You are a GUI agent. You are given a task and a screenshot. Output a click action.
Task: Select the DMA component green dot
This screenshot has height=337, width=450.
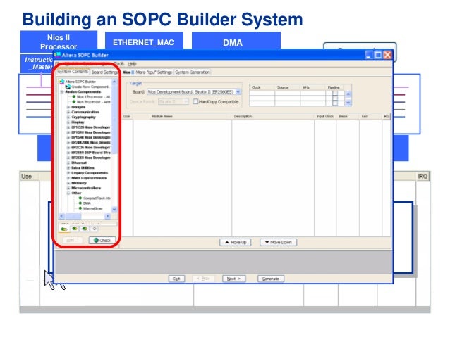pyautogui.click(x=80, y=203)
